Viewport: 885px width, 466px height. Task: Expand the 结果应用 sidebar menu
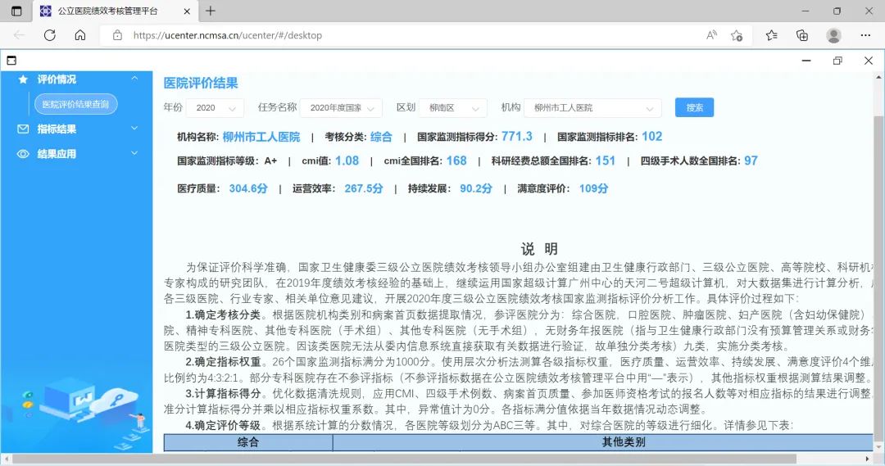[77, 154]
